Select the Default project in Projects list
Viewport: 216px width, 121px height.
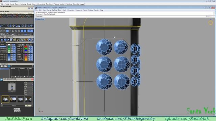5,69
